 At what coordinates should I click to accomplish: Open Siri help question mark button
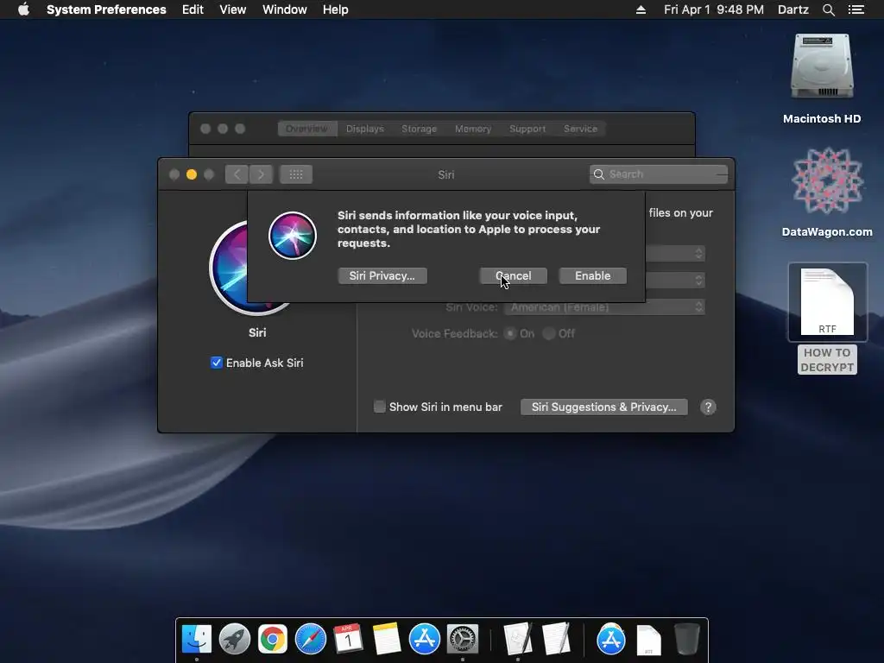(x=708, y=407)
